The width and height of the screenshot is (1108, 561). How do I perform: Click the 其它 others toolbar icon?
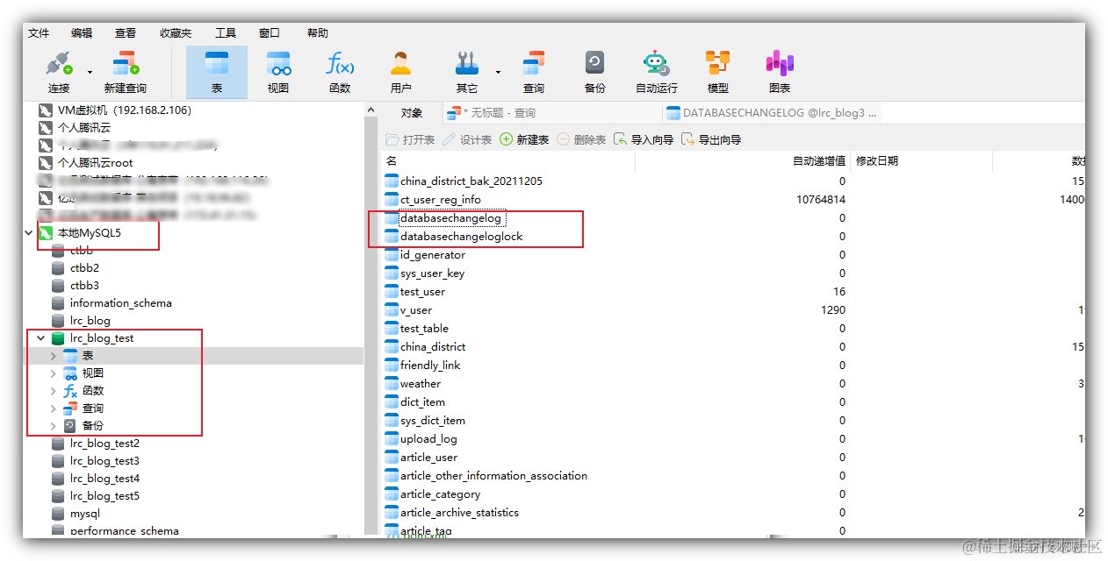[467, 73]
